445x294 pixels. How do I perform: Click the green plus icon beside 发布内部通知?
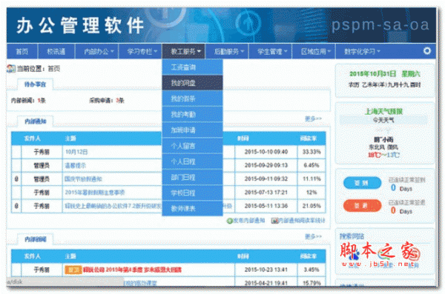pyautogui.click(x=229, y=221)
